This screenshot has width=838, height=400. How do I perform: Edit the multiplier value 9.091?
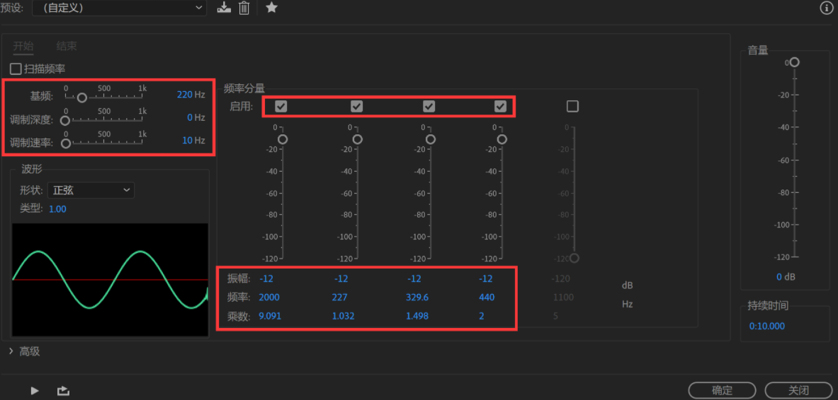click(270, 317)
